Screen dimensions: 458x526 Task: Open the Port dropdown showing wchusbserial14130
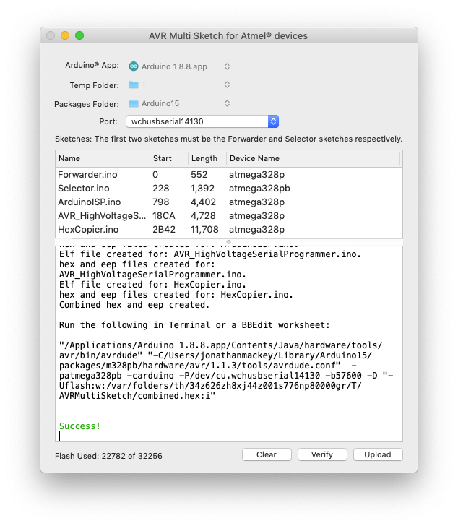[x=202, y=121]
